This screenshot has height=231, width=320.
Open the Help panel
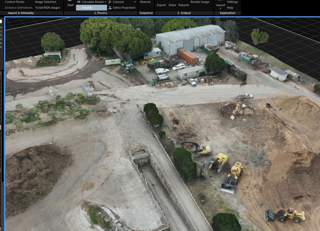tap(230, 8)
